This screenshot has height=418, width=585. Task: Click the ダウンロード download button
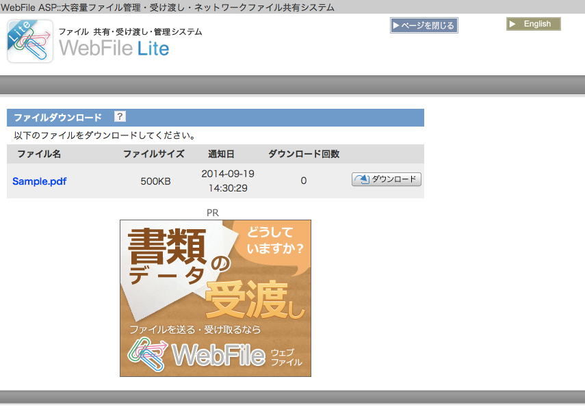tap(386, 179)
